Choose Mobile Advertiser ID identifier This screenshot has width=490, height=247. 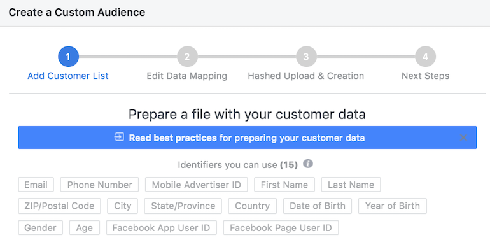point(197,185)
